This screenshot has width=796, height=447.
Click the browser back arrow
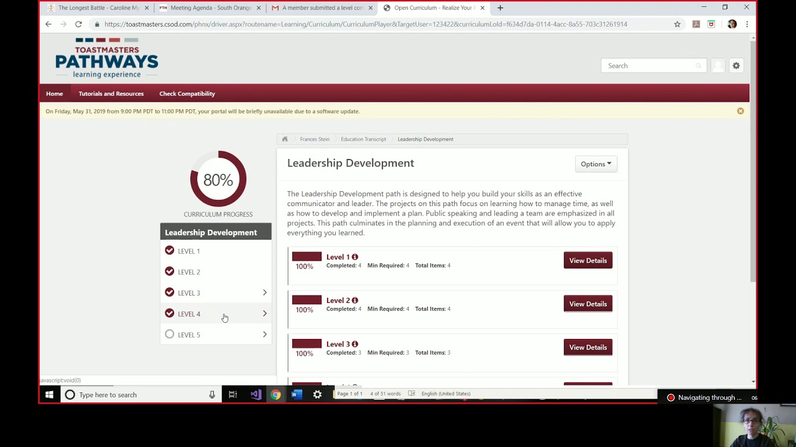pos(49,24)
